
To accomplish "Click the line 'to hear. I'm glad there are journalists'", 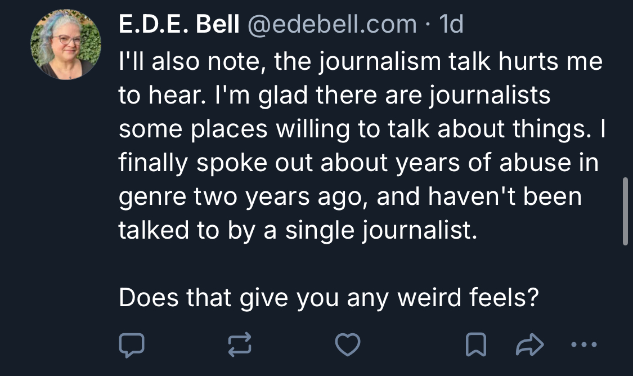I will point(335,96).
